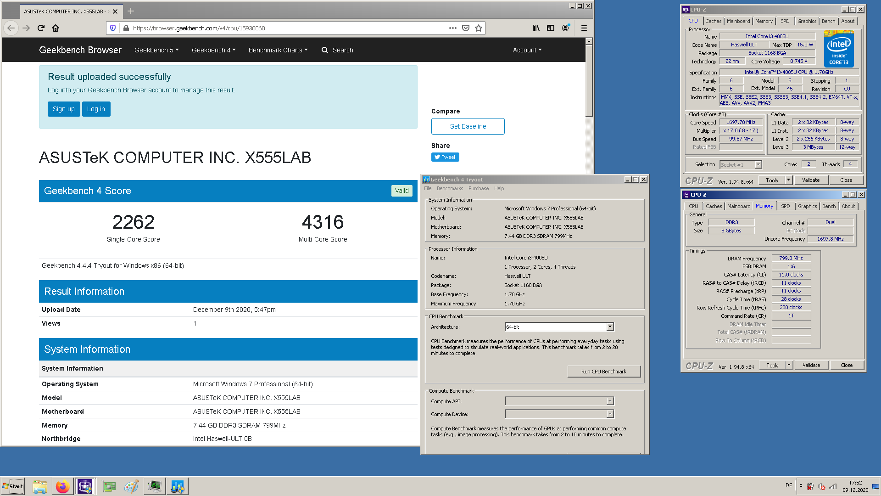Image resolution: width=881 pixels, height=496 pixels.
Task: Switch to Firefox in taskbar
Action: tap(62, 486)
